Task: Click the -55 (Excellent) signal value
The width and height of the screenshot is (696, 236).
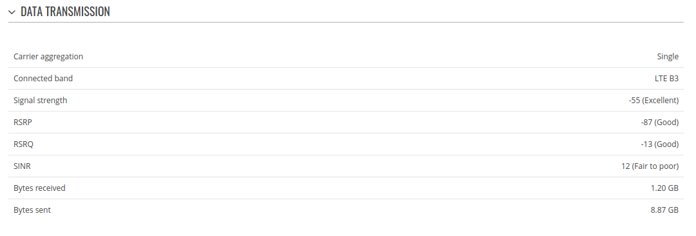Action: [653, 101]
